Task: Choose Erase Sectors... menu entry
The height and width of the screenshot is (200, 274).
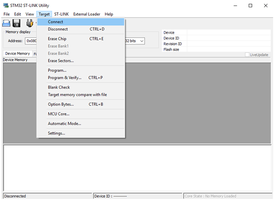Action: coord(81,60)
